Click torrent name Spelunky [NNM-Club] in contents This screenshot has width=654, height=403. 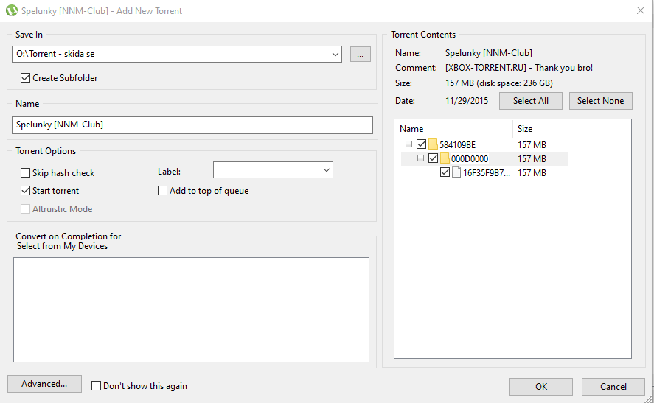pos(489,53)
